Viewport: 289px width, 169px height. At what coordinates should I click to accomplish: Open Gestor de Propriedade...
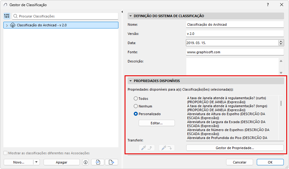235,148
